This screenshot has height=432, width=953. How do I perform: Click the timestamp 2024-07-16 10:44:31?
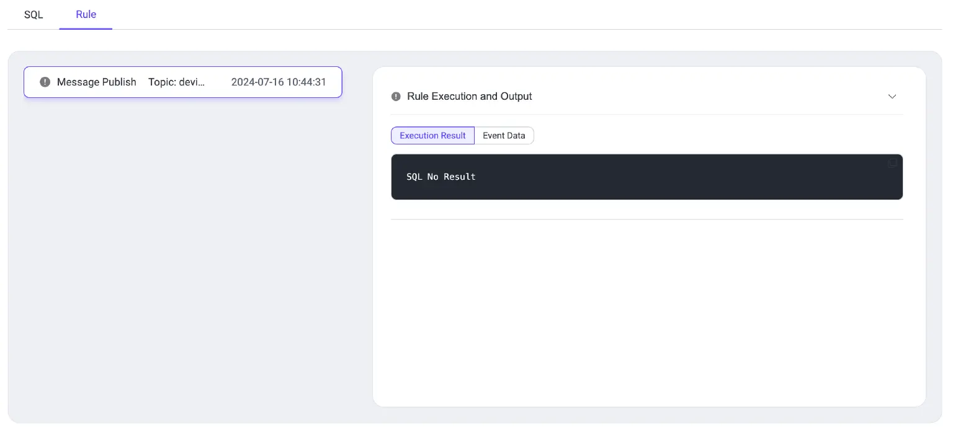click(x=279, y=82)
